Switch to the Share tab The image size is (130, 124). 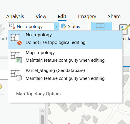point(114,16)
